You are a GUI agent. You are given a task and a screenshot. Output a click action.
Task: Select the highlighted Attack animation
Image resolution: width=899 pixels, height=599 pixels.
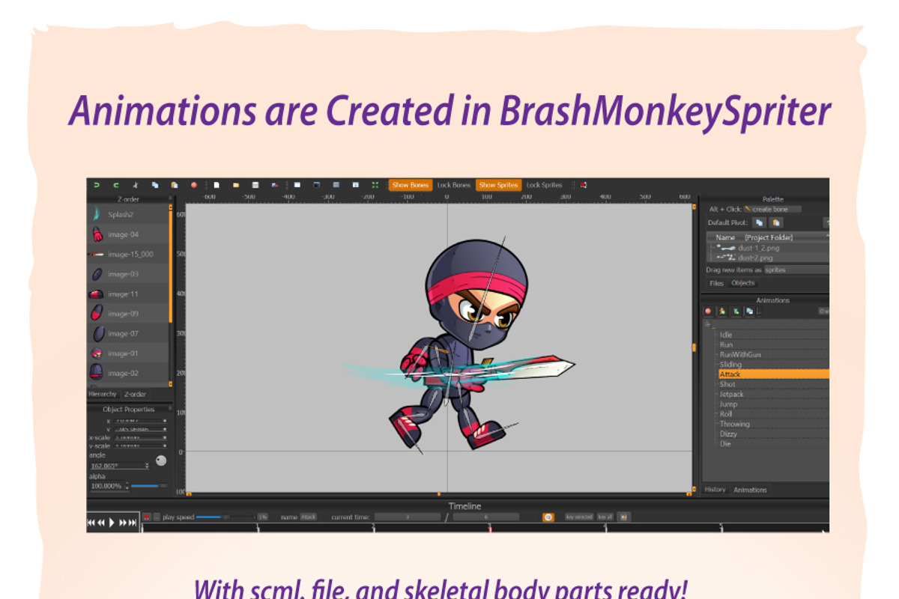coord(774,374)
